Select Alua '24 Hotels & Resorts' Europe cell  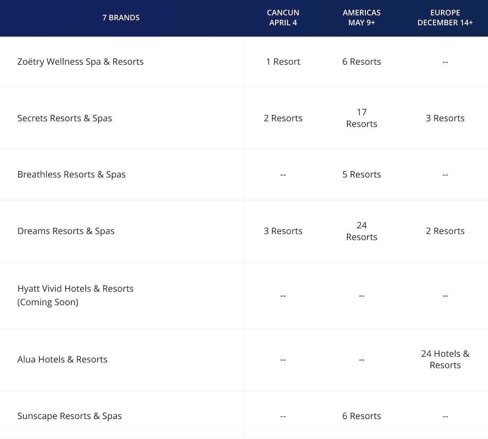[445, 359]
